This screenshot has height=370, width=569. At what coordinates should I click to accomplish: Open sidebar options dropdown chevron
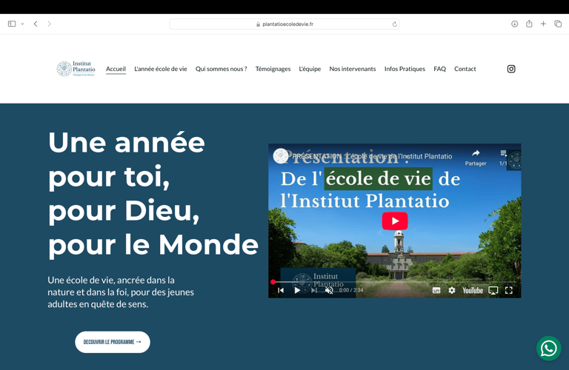[x=22, y=24]
